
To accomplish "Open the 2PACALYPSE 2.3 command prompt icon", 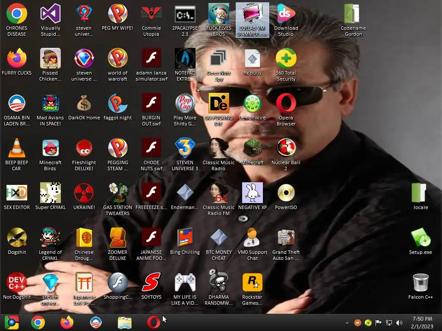I will [x=185, y=13].
